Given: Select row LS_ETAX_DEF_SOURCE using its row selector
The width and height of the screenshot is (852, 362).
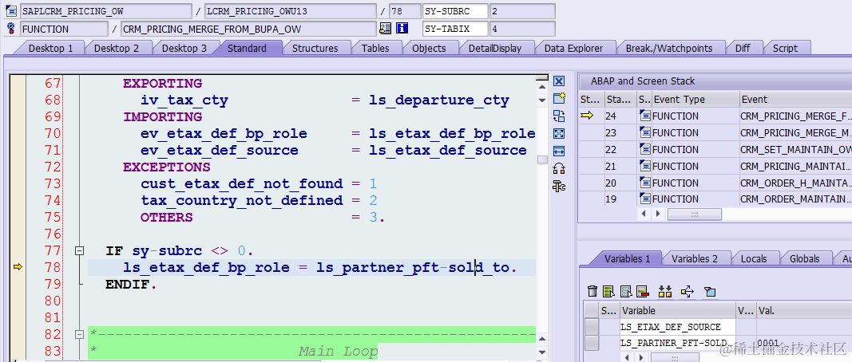Looking at the screenshot, I should click(x=592, y=327).
